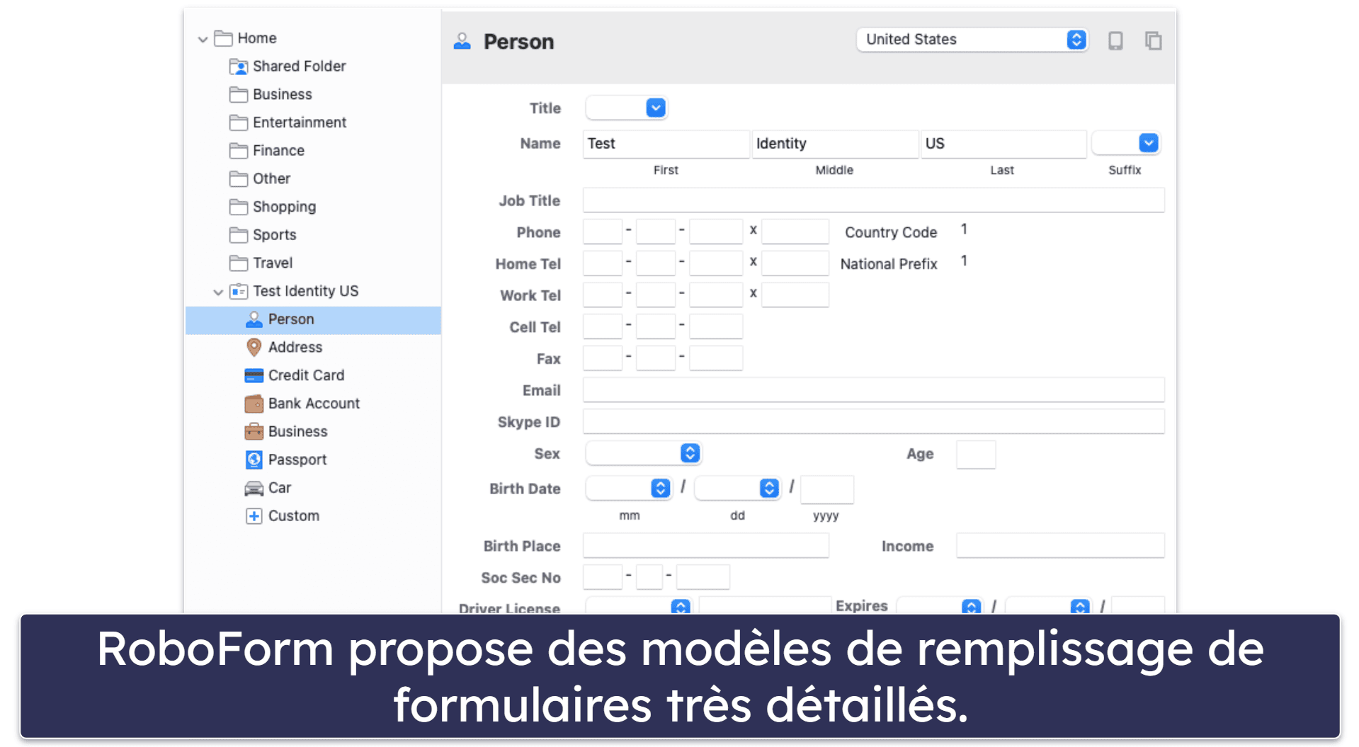The image size is (1359, 747).
Task: Click the Age field
Action: (975, 454)
